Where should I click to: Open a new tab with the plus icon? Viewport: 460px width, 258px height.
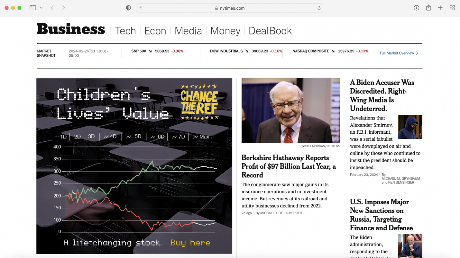[440, 8]
